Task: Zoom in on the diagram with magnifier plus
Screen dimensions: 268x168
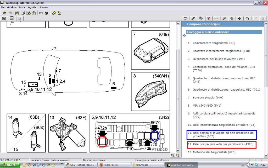Action: click(173, 155)
